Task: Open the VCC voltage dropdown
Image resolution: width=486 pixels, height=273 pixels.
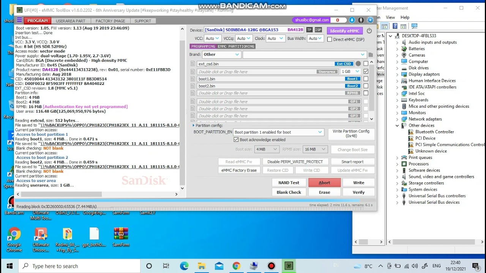Action: click(x=212, y=38)
